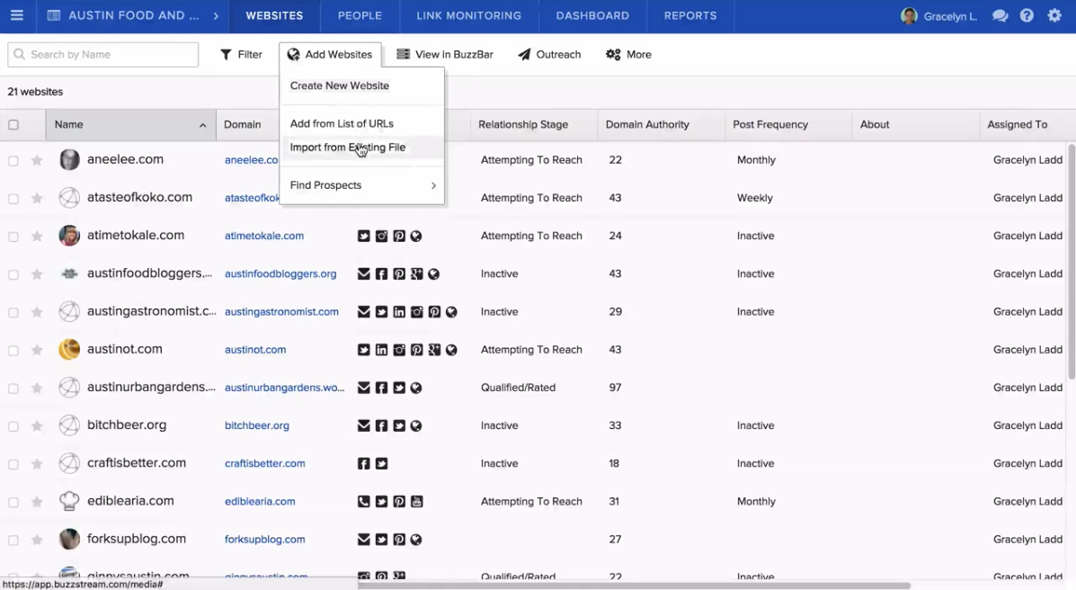Toggle the Add Websites dropdown

coord(330,54)
